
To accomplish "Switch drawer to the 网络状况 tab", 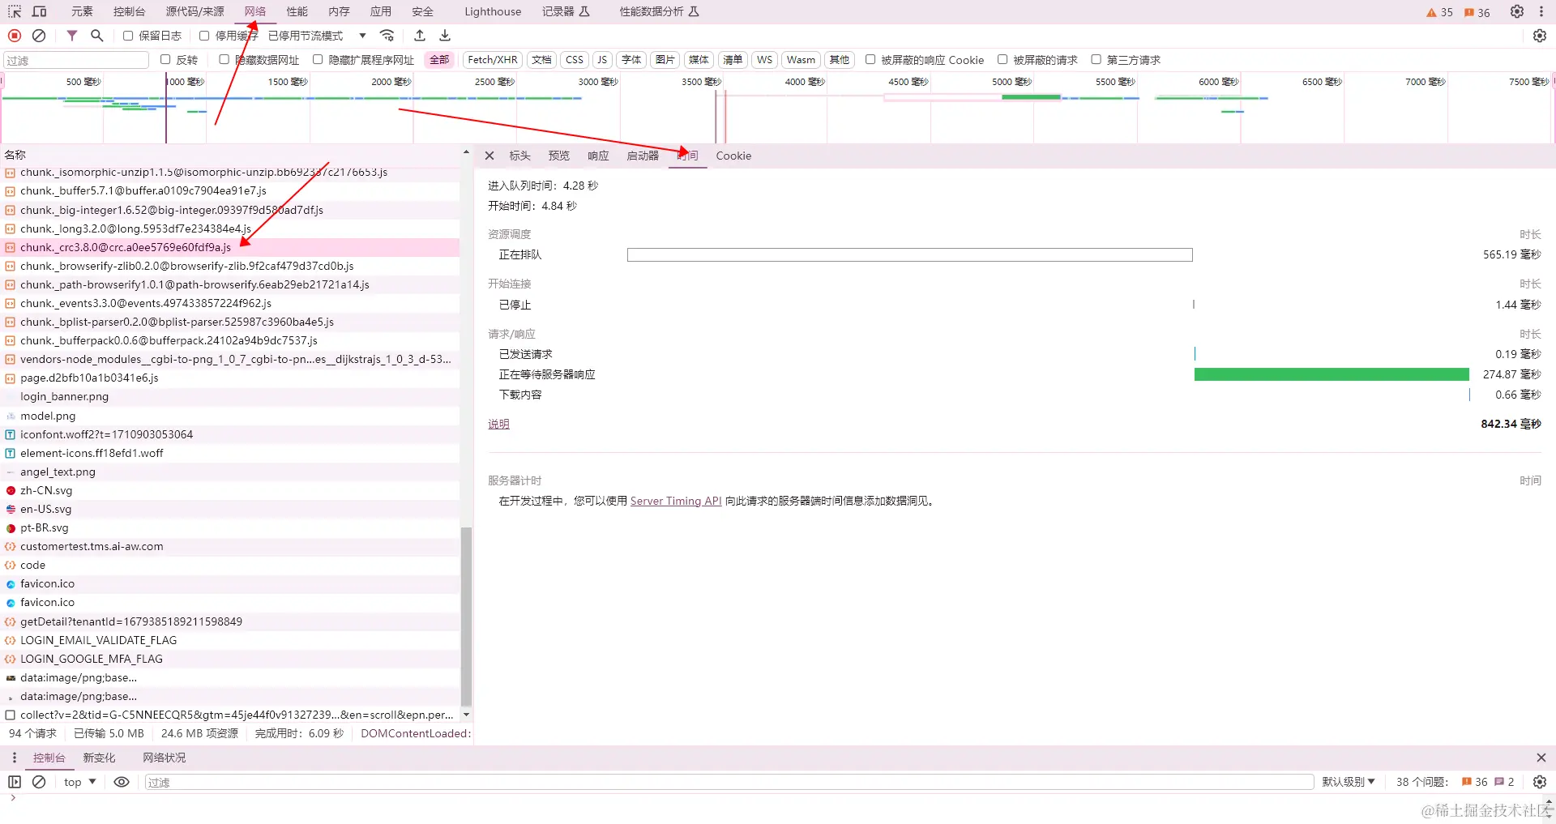I will (165, 758).
